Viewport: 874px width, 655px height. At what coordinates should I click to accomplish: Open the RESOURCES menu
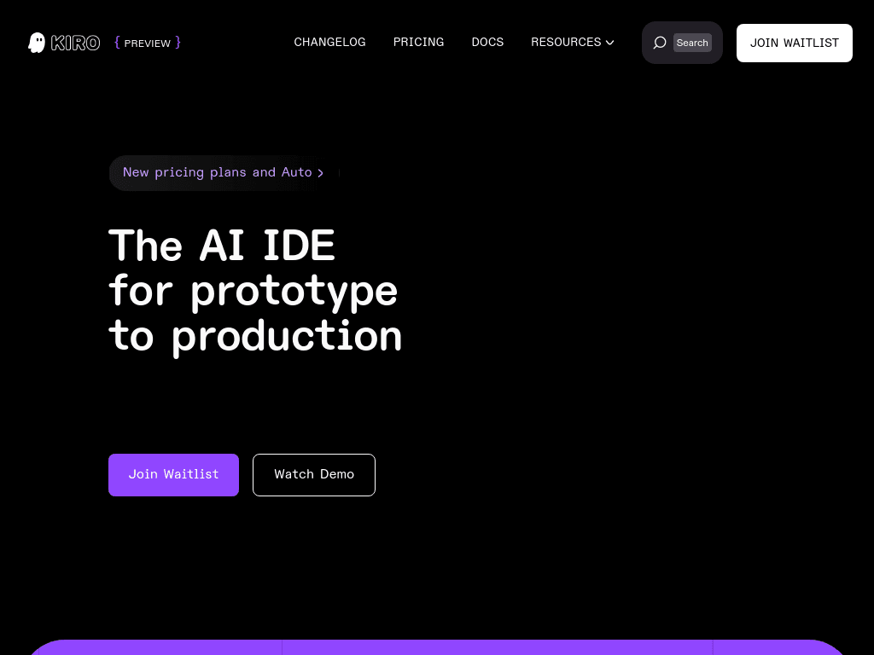tap(566, 42)
